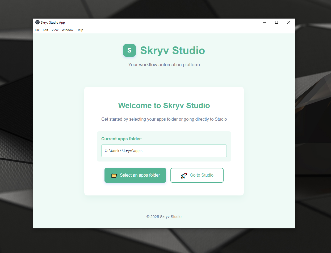Click the '© 2025 Skryv Studio' footer text

click(164, 217)
